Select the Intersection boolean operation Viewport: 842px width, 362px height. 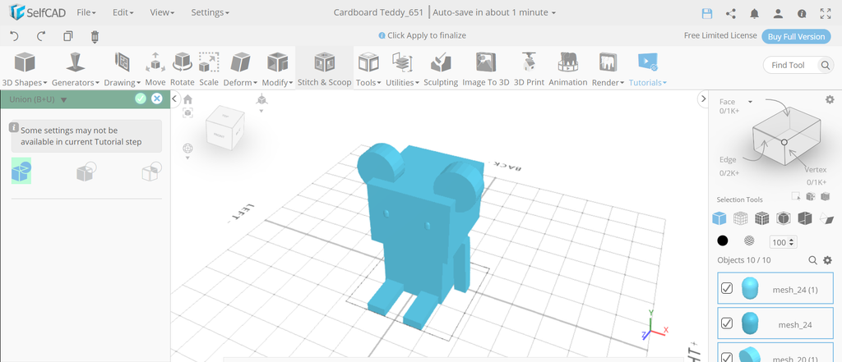tap(151, 172)
